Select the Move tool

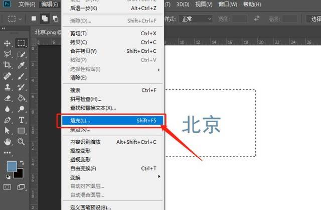tap(8, 43)
